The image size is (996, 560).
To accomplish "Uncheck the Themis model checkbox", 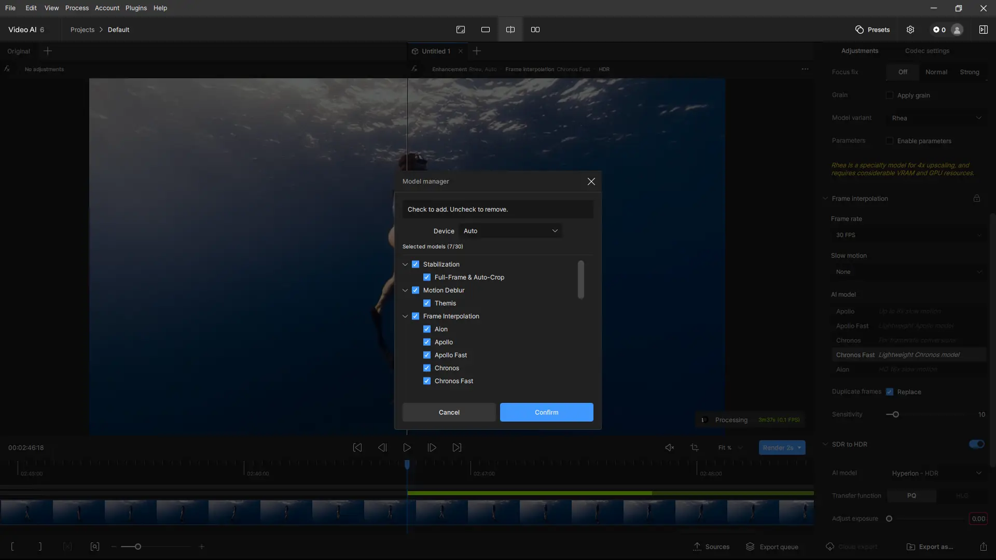I will [427, 303].
